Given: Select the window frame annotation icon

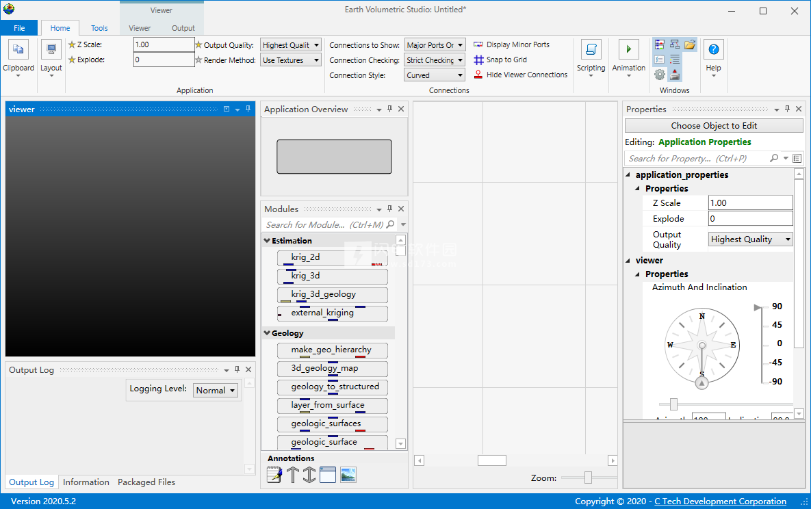Looking at the screenshot, I should 328,475.
